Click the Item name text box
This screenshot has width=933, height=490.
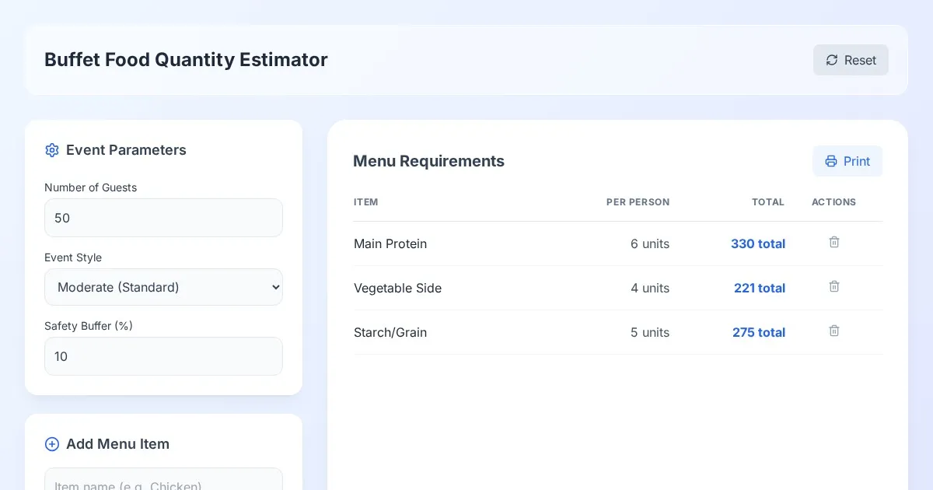tap(163, 481)
